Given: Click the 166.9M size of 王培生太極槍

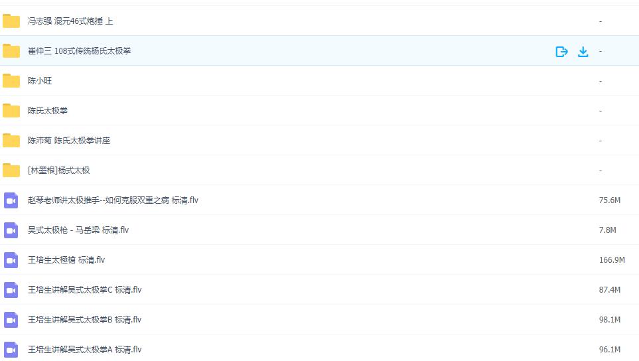Looking at the screenshot, I should point(611,260).
